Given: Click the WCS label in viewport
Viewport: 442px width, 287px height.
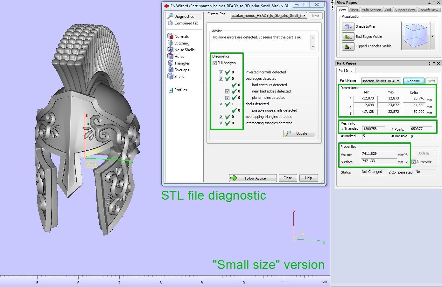Looking at the screenshot, I should pyautogui.click(x=91, y=164).
